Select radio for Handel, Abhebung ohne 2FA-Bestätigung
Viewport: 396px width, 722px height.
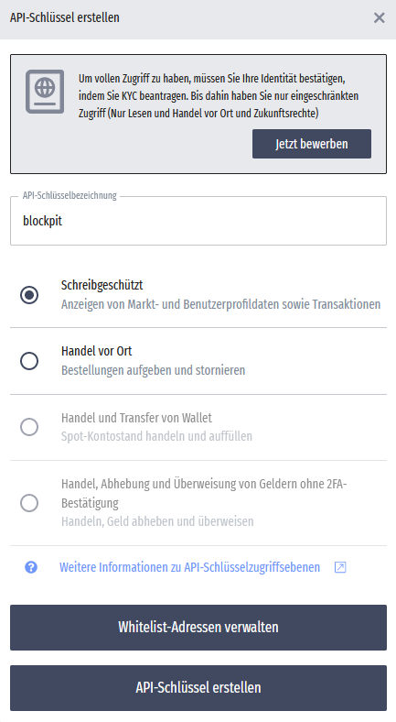(x=29, y=503)
